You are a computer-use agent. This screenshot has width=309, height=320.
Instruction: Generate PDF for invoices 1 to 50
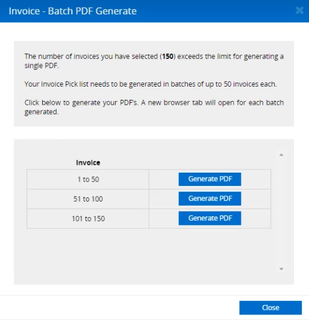(x=210, y=179)
